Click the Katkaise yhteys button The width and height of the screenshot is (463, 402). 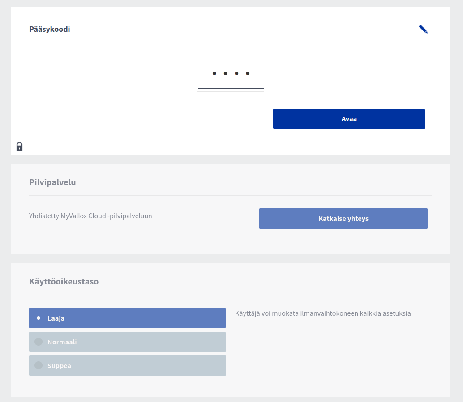pos(343,219)
